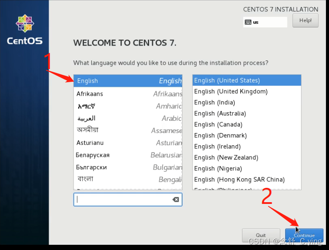Choose English (United Kingdom) locale
Image resolution: width=329 pixels, height=250 pixels.
[x=247, y=91]
